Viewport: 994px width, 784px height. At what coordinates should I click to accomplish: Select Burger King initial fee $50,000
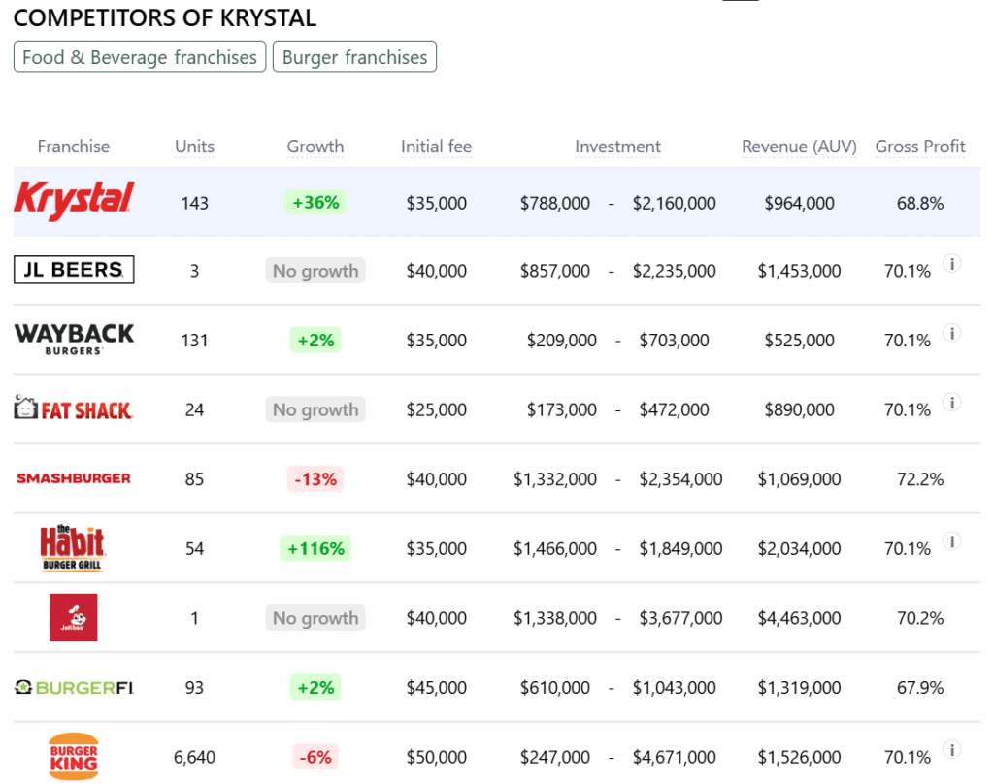pyautogui.click(x=436, y=757)
